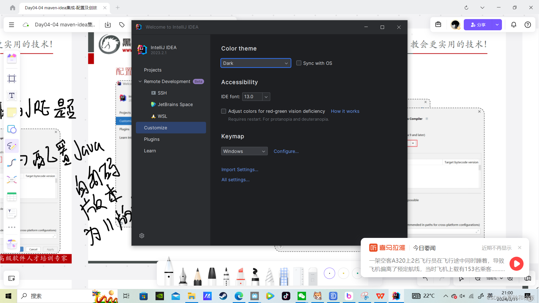Enable Sync with OS checkbox
The height and width of the screenshot is (303, 539).
tap(299, 63)
